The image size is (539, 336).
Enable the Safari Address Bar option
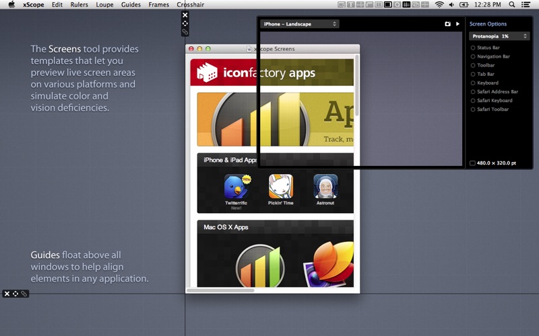click(x=473, y=91)
